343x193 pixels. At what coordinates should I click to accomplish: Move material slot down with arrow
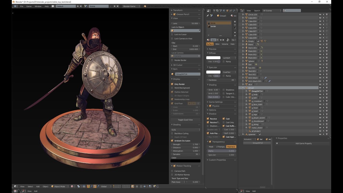pos(235,36)
